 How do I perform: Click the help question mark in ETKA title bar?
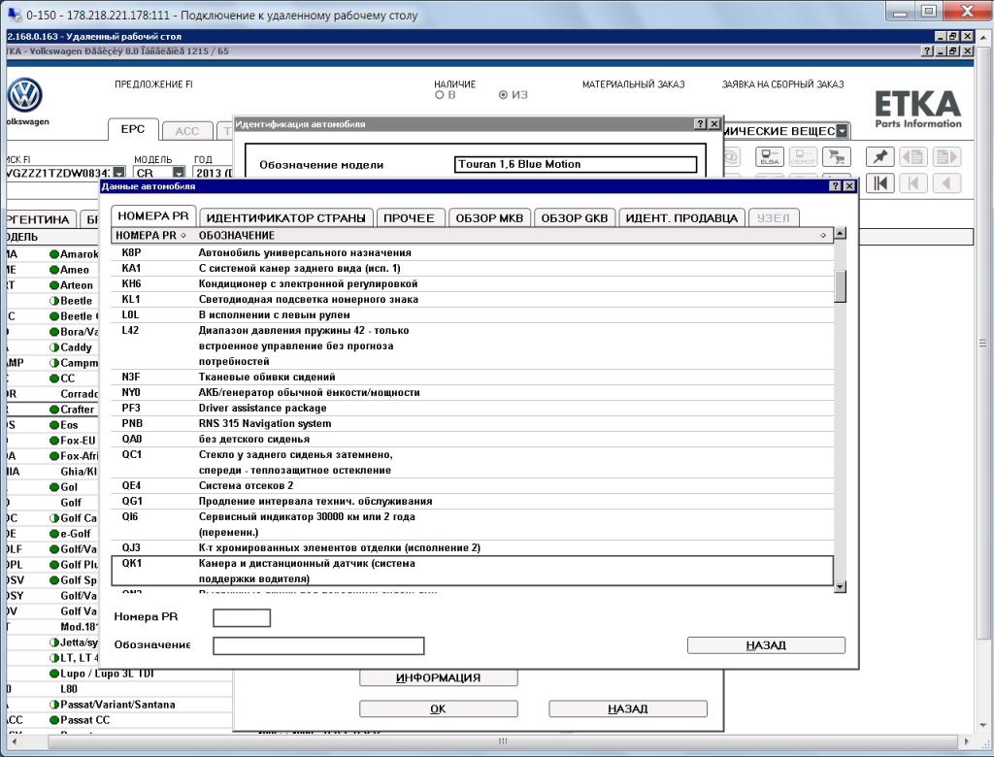927,50
